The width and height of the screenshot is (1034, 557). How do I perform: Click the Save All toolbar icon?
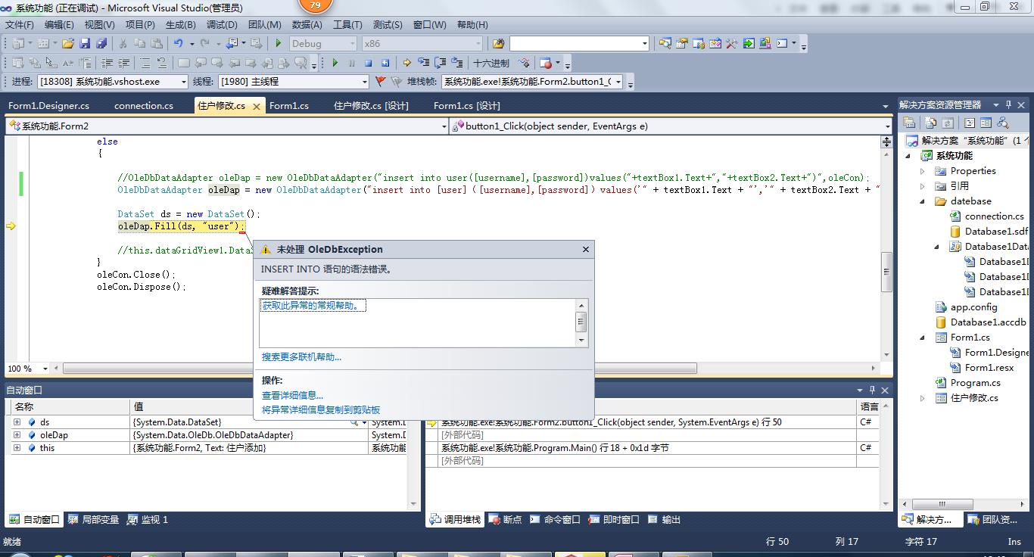point(101,44)
